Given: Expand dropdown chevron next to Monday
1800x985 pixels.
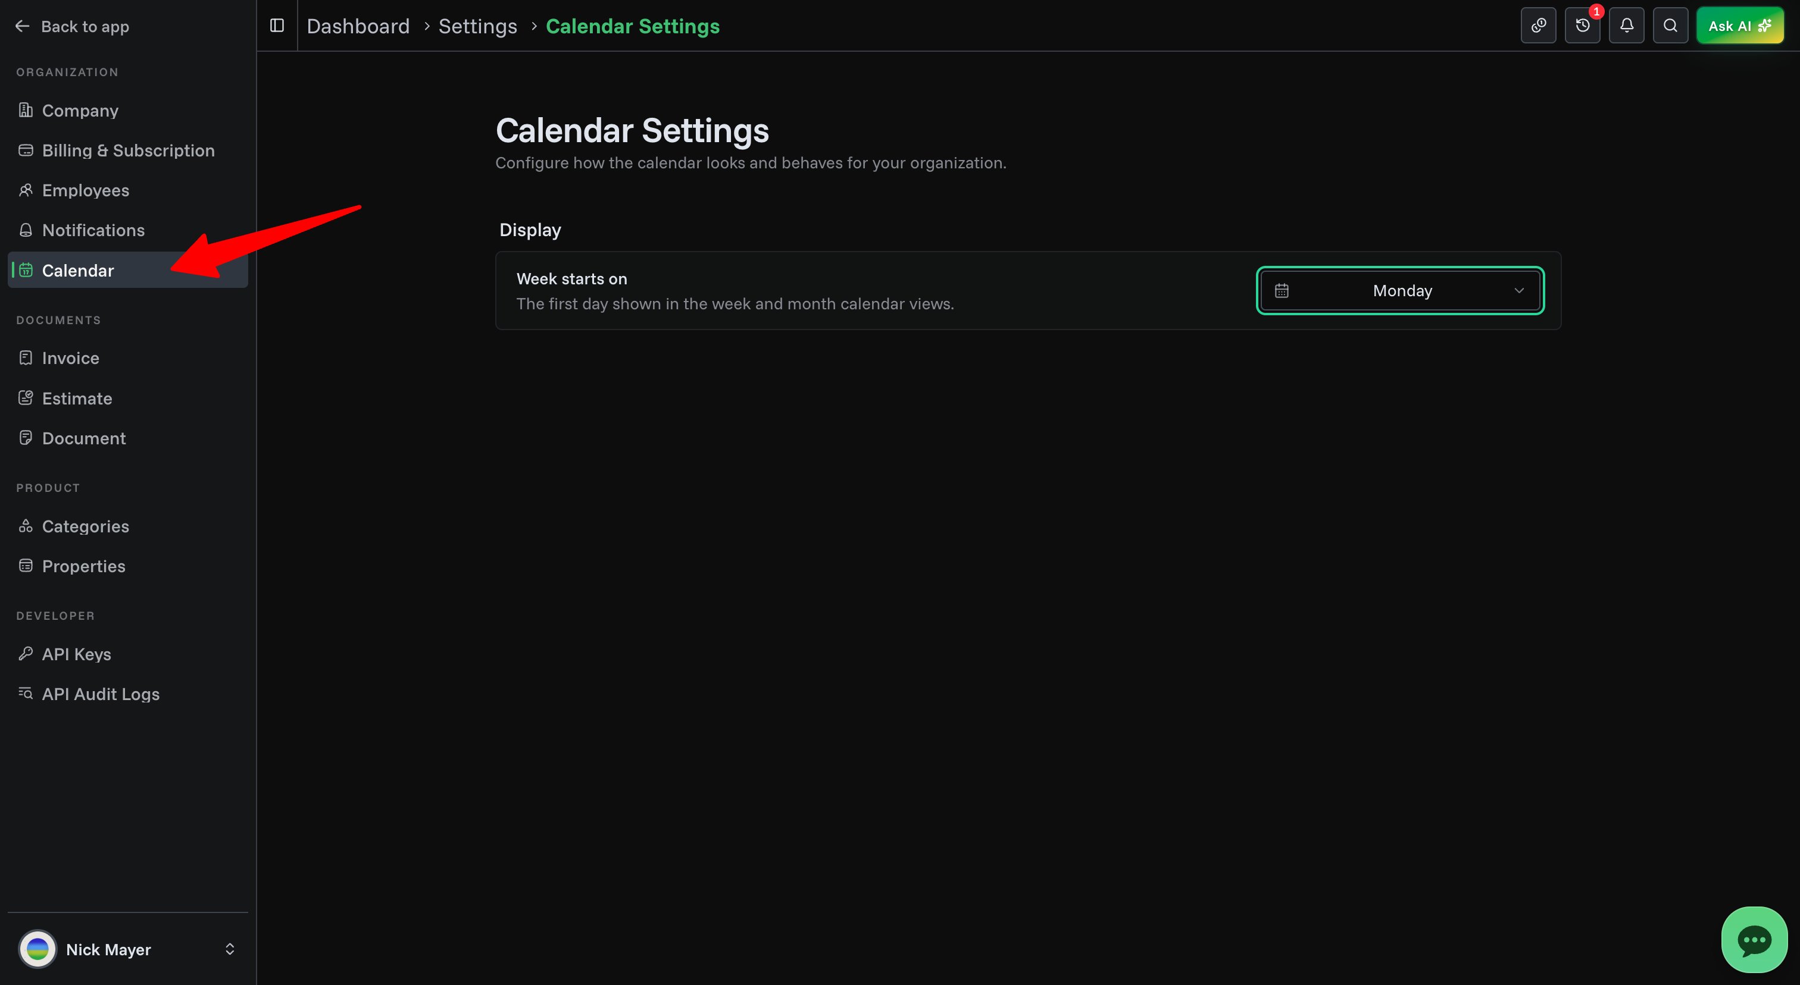Looking at the screenshot, I should coord(1519,290).
